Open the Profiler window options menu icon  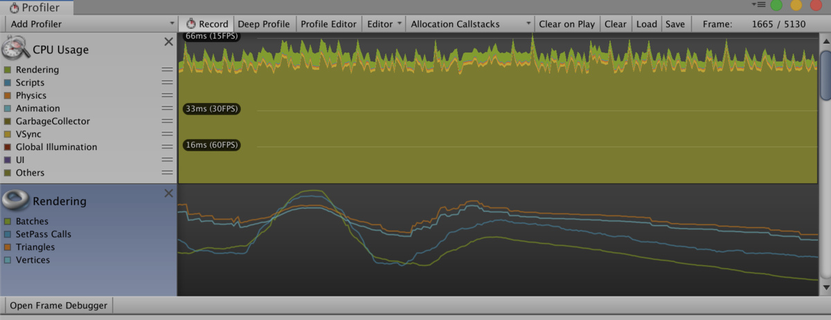(x=760, y=5)
